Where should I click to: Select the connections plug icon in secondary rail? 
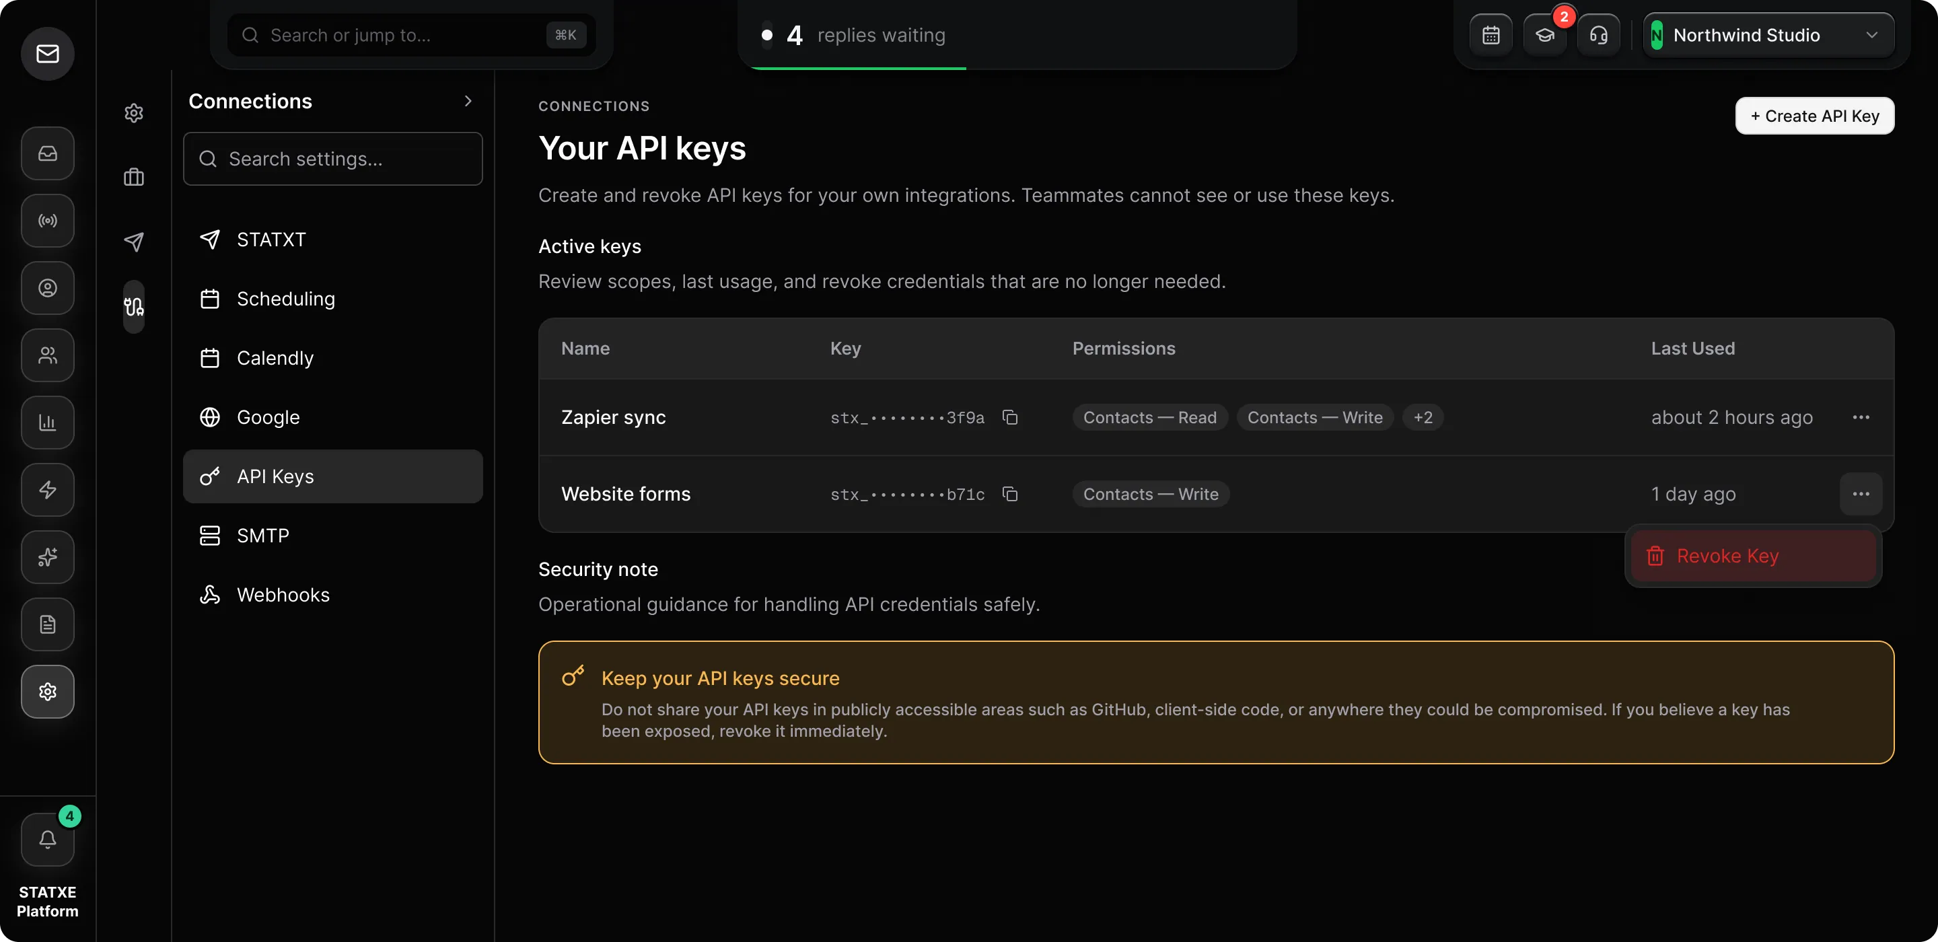[x=134, y=307]
